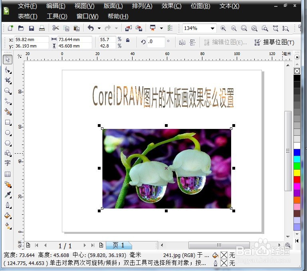Click the object width field 73.644 mm
Image resolution: width=307 pixels, height=271 pixels.
[x=75, y=40]
